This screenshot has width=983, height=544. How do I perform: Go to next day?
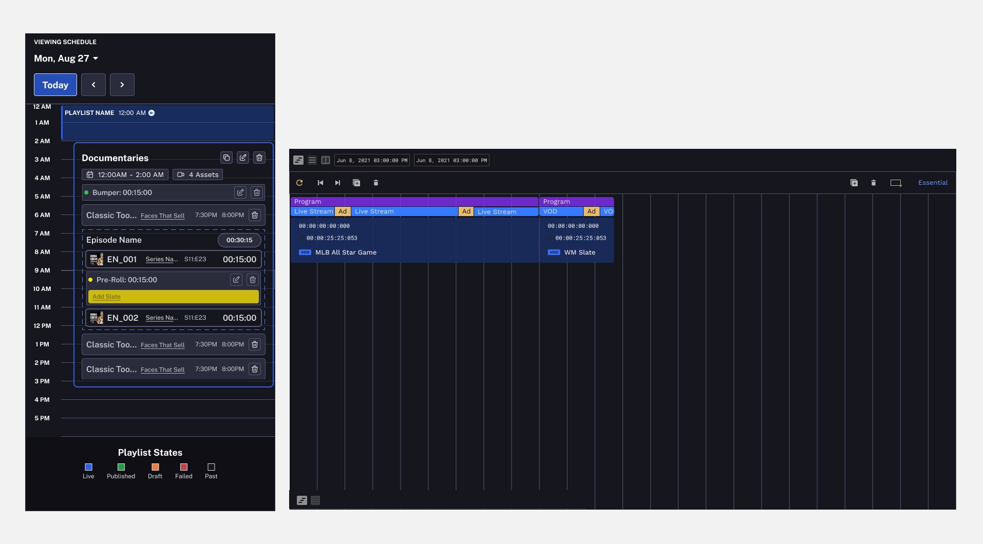[122, 85]
